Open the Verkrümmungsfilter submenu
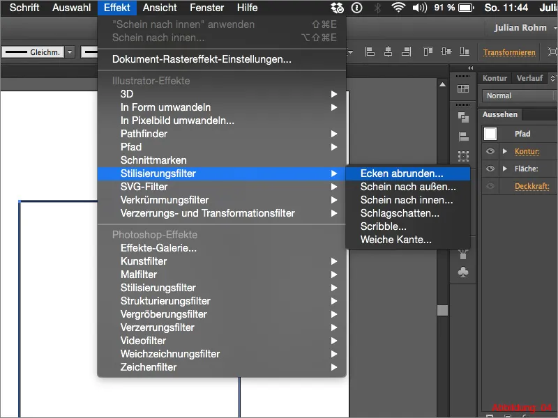The width and height of the screenshot is (558, 418). point(222,200)
